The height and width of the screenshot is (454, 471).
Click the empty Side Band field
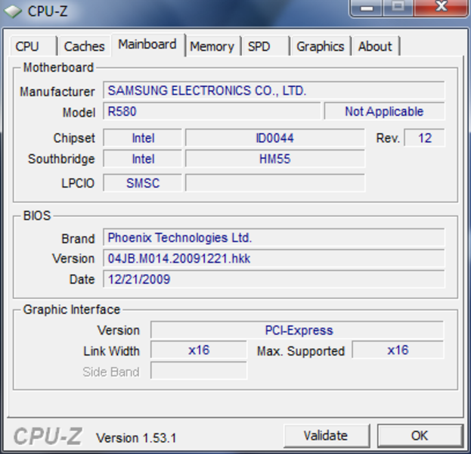tap(199, 371)
